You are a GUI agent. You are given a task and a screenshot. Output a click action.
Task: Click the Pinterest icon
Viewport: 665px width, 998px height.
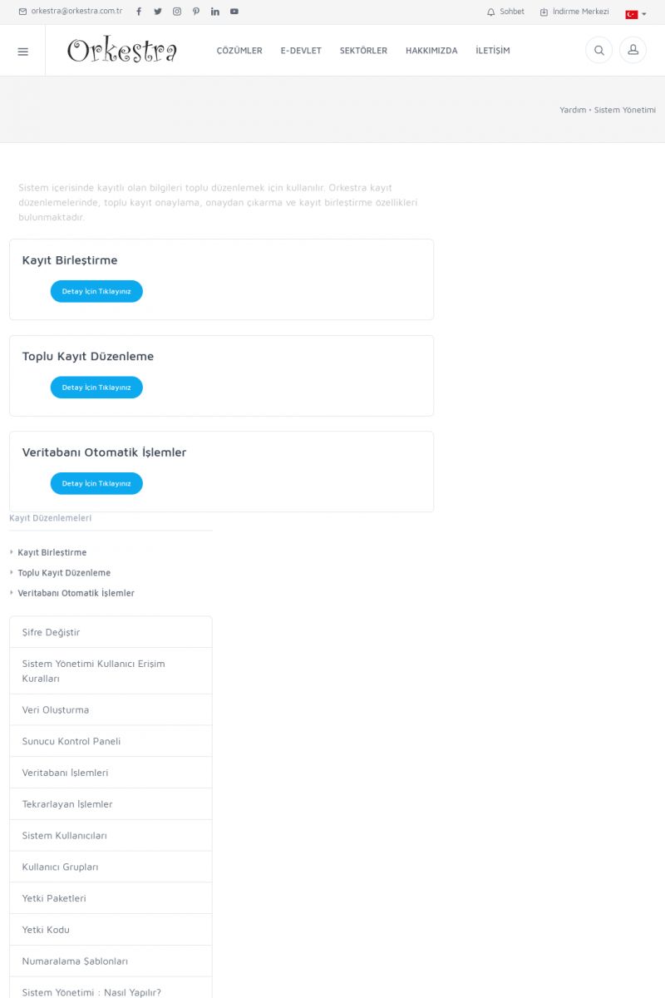196,12
